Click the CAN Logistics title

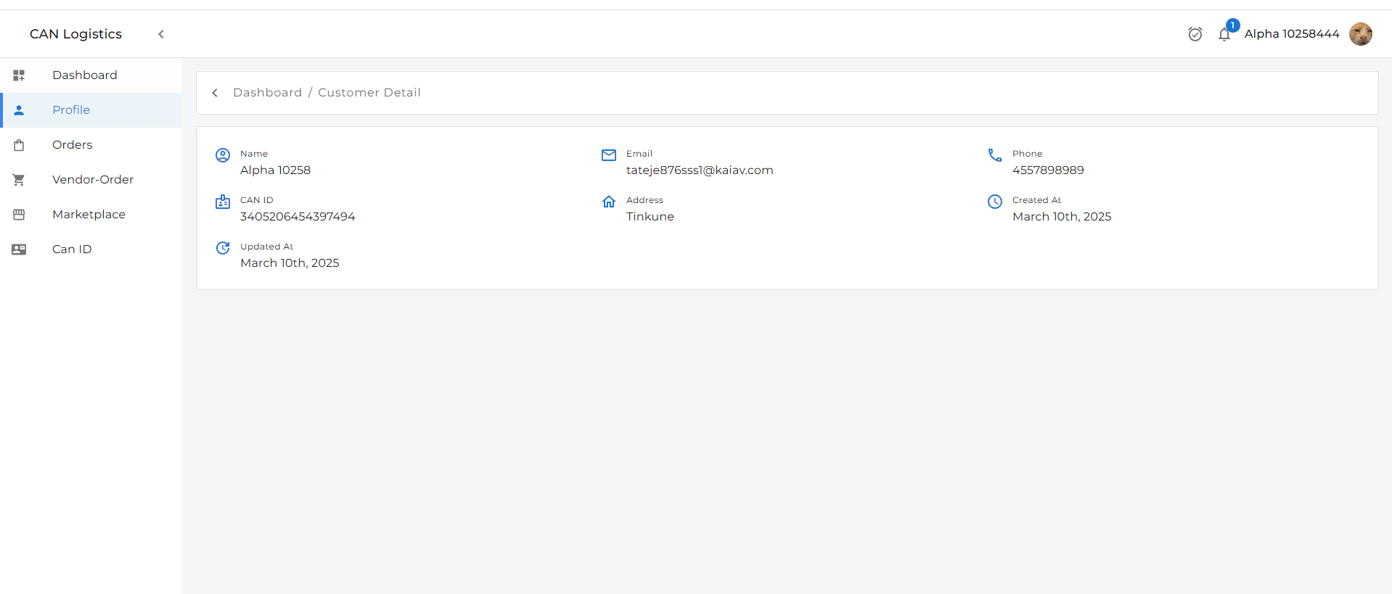tap(75, 34)
